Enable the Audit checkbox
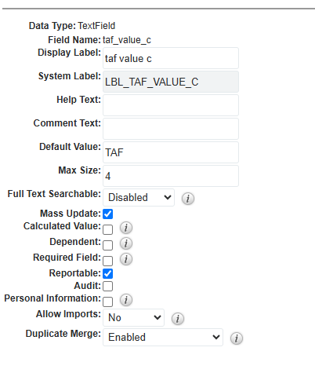This screenshot has height=384, width=315. click(x=108, y=286)
